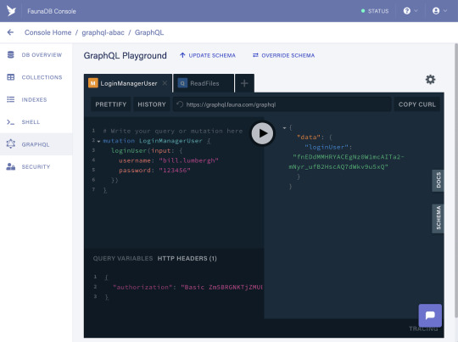The height and width of the screenshot is (342, 458).
Task: Click the collections table icon
Action: coord(10,77)
